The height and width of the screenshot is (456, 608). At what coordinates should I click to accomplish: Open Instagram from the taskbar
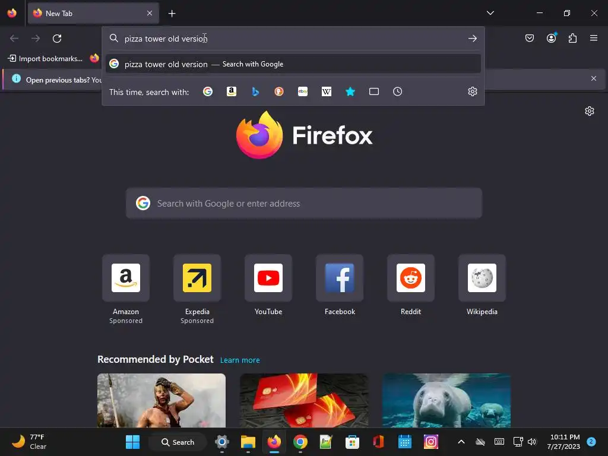pyautogui.click(x=430, y=442)
